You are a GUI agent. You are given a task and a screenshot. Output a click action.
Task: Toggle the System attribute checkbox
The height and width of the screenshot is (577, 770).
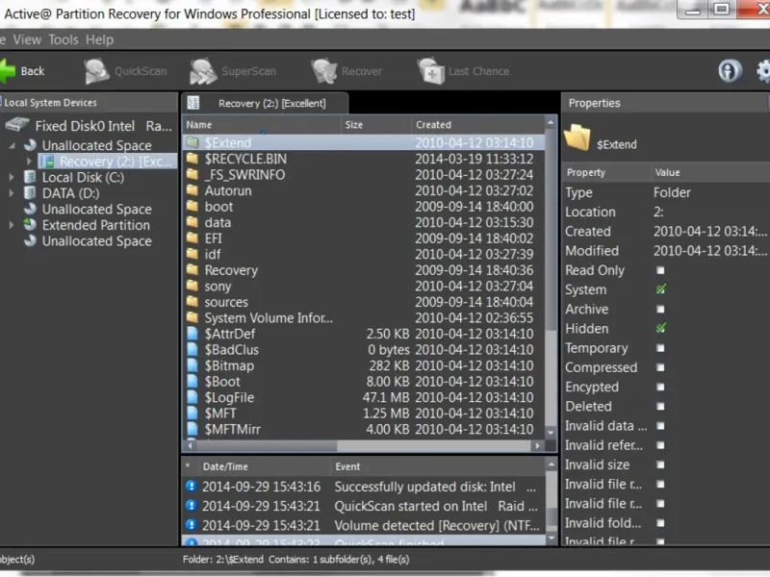pyautogui.click(x=661, y=289)
